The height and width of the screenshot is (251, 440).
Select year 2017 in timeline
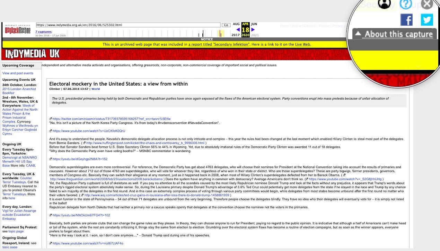pyautogui.click(x=236, y=35)
